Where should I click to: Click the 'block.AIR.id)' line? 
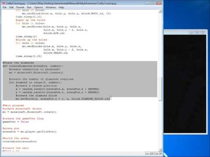[x=54, y=33]
